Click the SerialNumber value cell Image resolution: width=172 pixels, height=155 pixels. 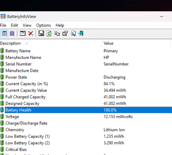[x=116, y=64]
